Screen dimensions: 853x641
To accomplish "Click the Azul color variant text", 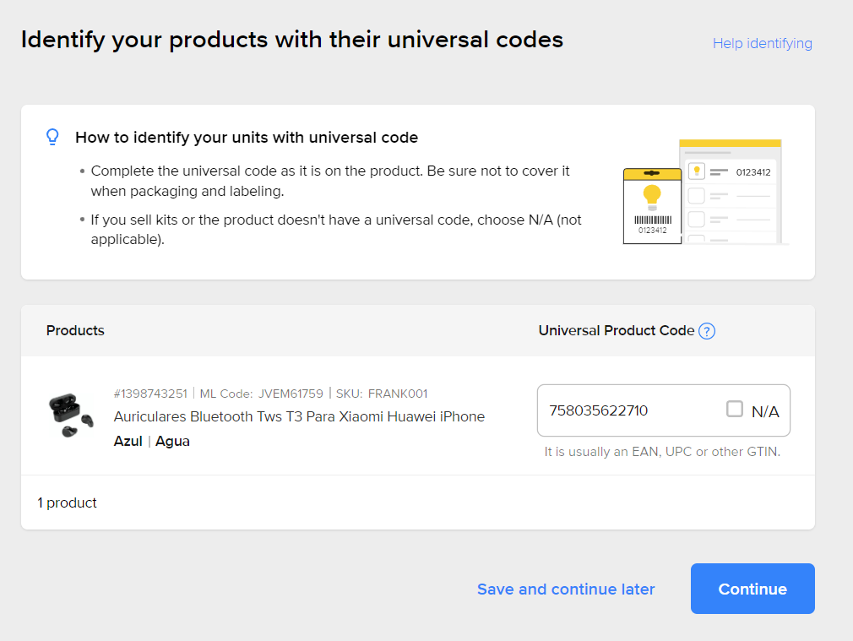I will (x=128, y=441).
